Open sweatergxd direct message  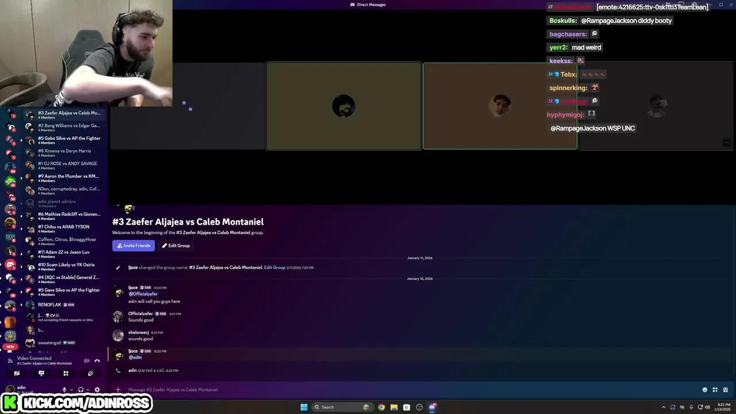click(64, 343)
